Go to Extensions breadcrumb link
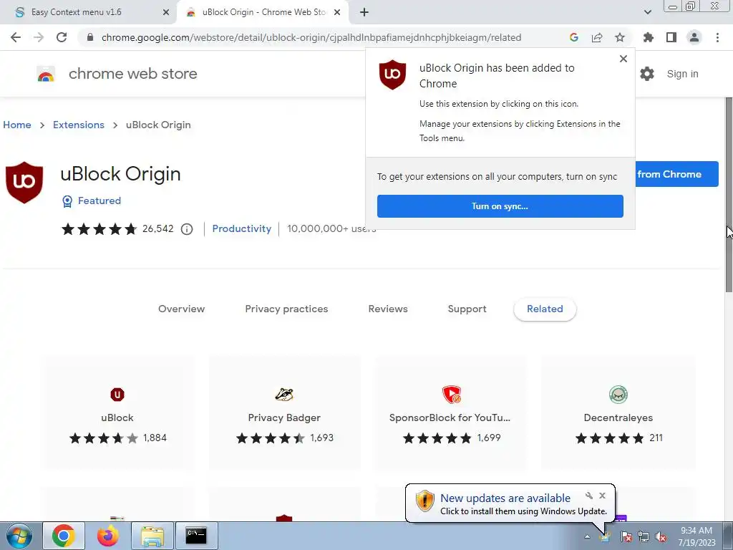Screen dimensions: 733x550 (x=79, y=125)
